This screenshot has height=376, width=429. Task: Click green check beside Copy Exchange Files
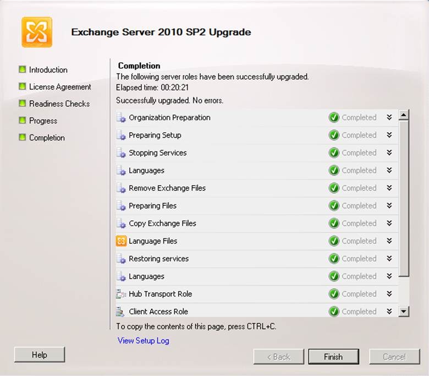click(x=334, y=224)
